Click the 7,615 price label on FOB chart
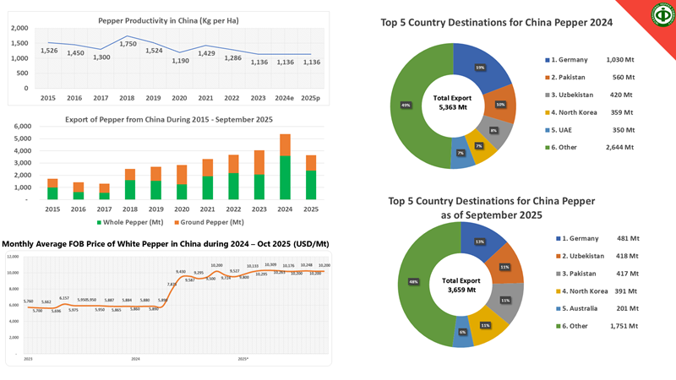This screenshot has height=380, width=676. pyautogui.click(x=172, y=285)
